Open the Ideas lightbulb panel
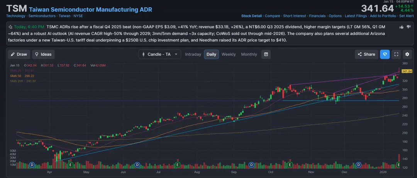This screenshot has height=178, width=417. click(43, 54)
